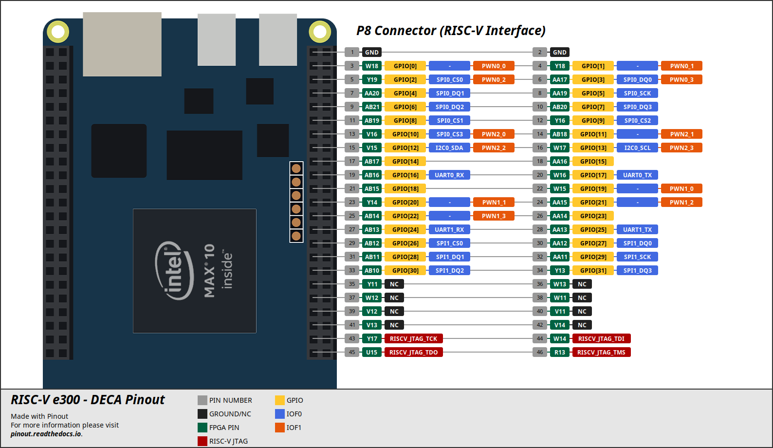Click the SPI0_CS2 label
Screen dimensions: 773x448
click(x=637, y=120)
